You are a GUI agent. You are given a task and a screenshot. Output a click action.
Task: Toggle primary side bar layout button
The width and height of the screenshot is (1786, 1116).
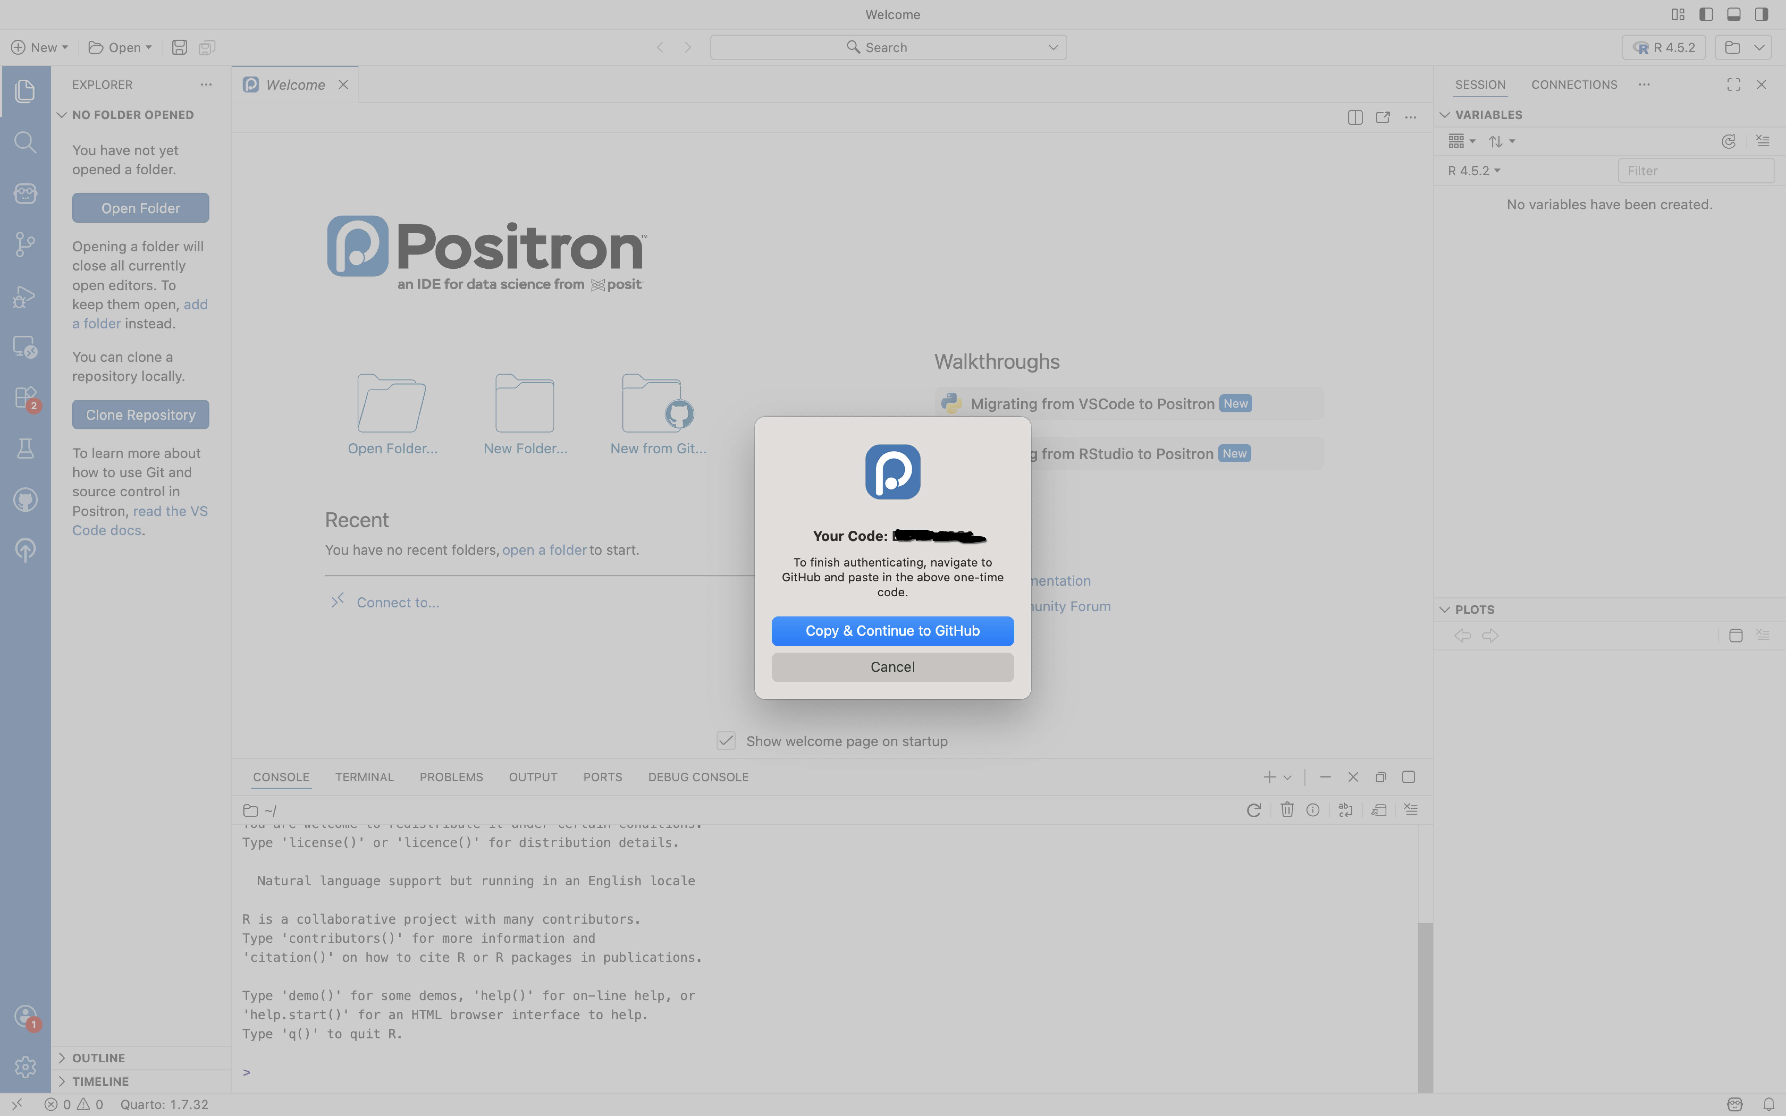(1705, 14)
